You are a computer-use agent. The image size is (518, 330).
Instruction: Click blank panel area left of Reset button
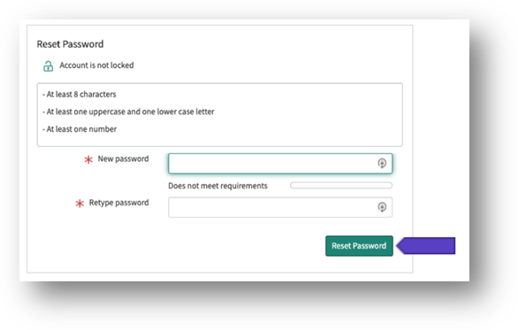pos(175,246)
